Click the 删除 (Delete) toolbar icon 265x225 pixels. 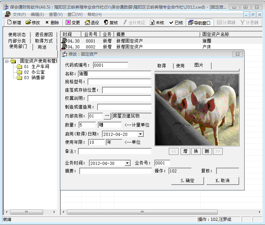tap(52, 22)
